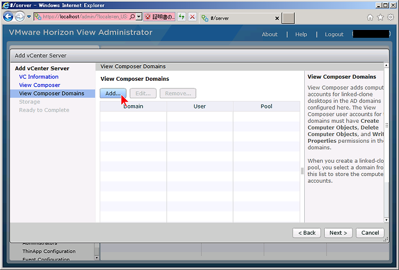399x270 pixels.
Task: Select View Composer Domains step
Action: click(x=53, y=94)
